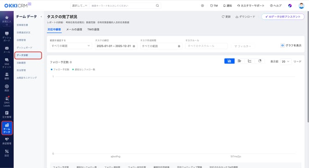Switch to vertical bar chart view
This screenshot has height=168, width=309.
pos(229,61)
